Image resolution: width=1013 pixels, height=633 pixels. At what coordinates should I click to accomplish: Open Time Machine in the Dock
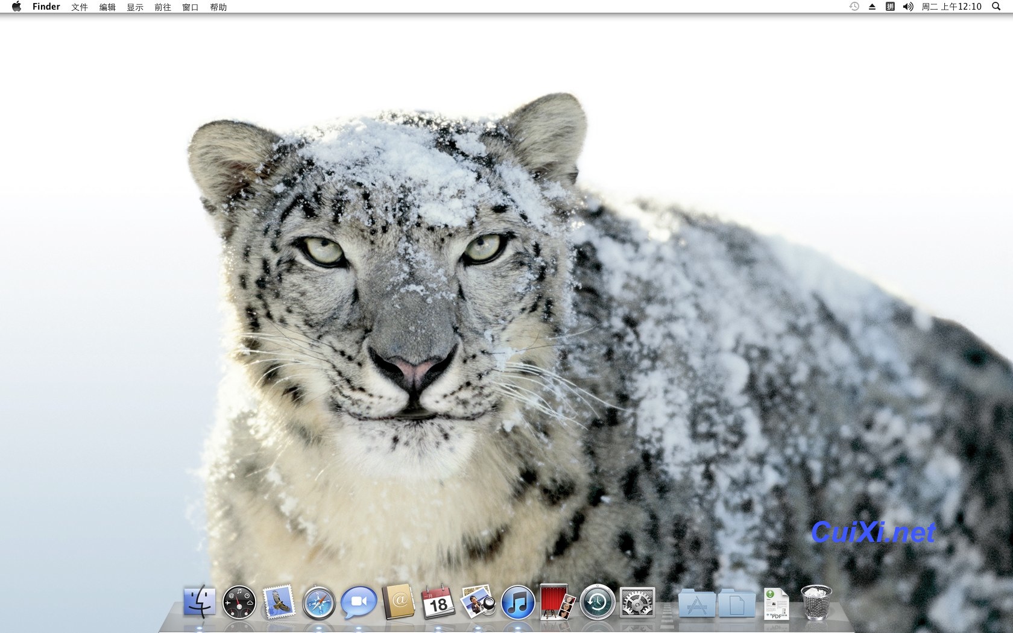597,602
